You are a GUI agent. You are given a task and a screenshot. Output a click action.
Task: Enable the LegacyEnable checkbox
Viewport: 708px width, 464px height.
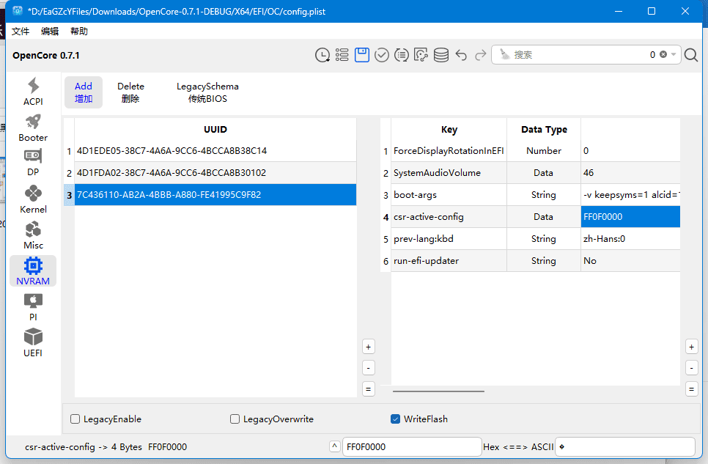click(75, 419)
